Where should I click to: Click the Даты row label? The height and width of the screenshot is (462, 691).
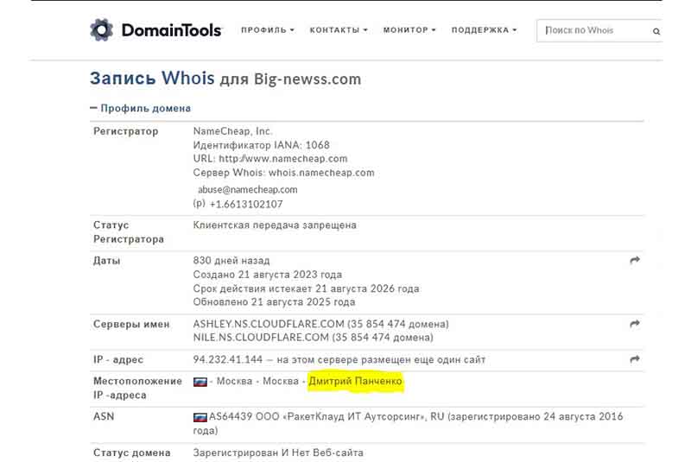[106, 260]
